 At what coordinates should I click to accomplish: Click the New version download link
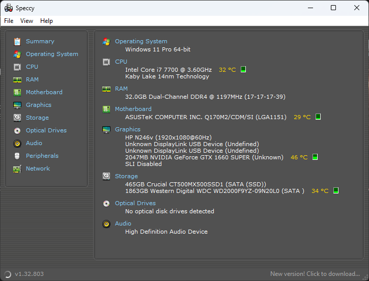pyautogui.click(x=315, y=274)
